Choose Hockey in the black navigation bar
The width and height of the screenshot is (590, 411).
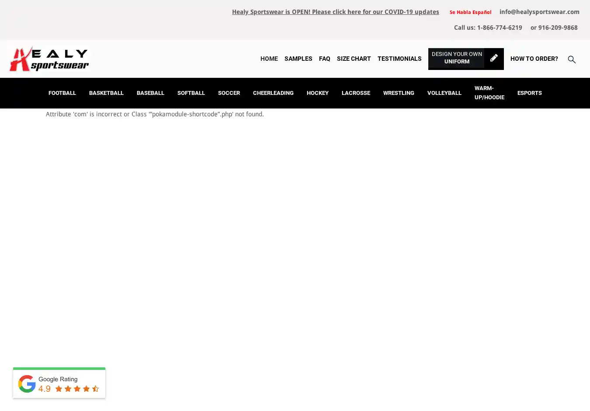(x=318, y=93)
